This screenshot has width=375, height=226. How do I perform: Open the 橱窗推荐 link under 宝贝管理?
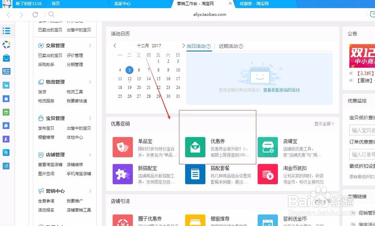[46, 138]
